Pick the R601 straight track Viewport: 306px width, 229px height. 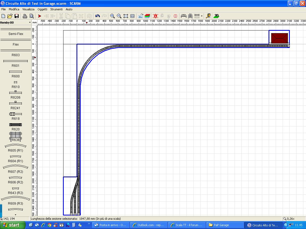pyautogui.click(x=16, y=64)
